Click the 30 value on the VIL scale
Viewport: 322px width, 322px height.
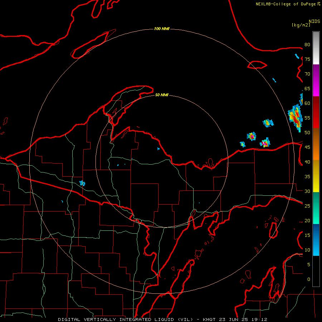[x=307, y=191]
